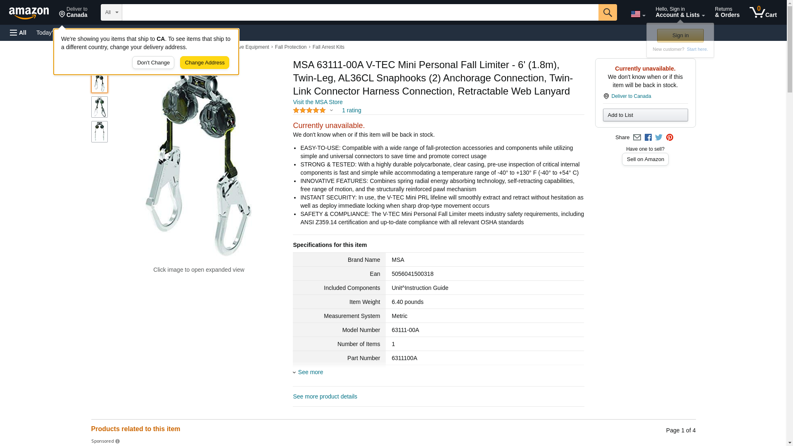This screenshot has height=446, width=793.
Task: Open the country flag language dropdown
Action: click(x=638, y=14)
